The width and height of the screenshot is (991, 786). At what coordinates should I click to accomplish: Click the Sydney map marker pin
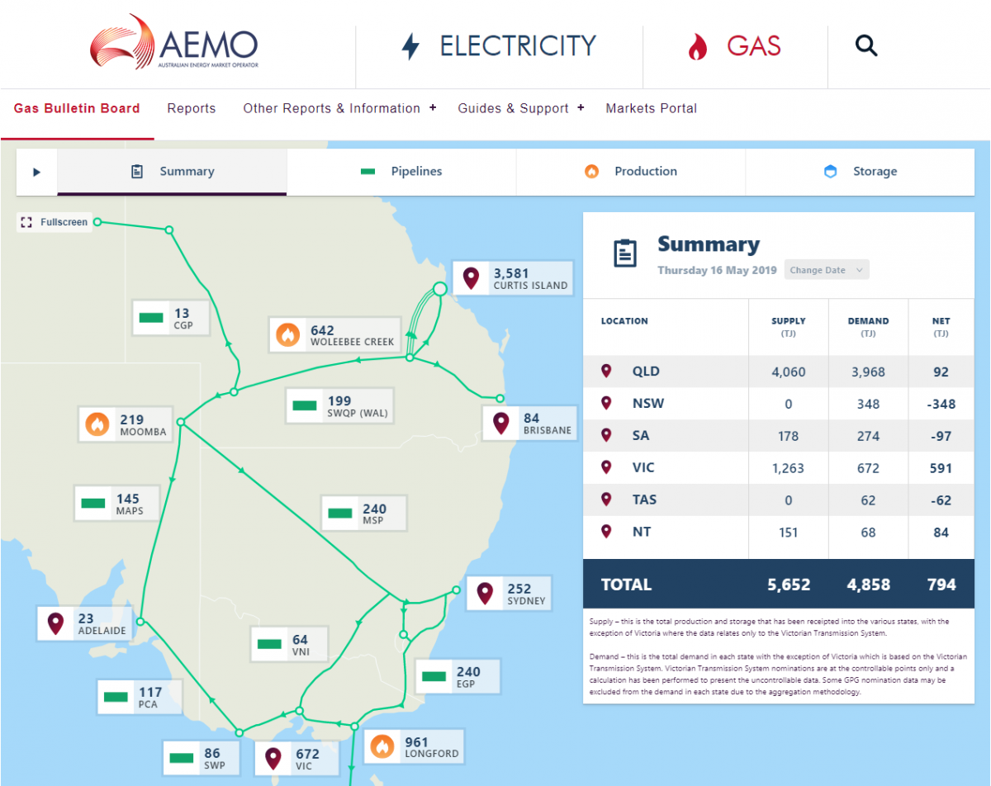(485, 592)
